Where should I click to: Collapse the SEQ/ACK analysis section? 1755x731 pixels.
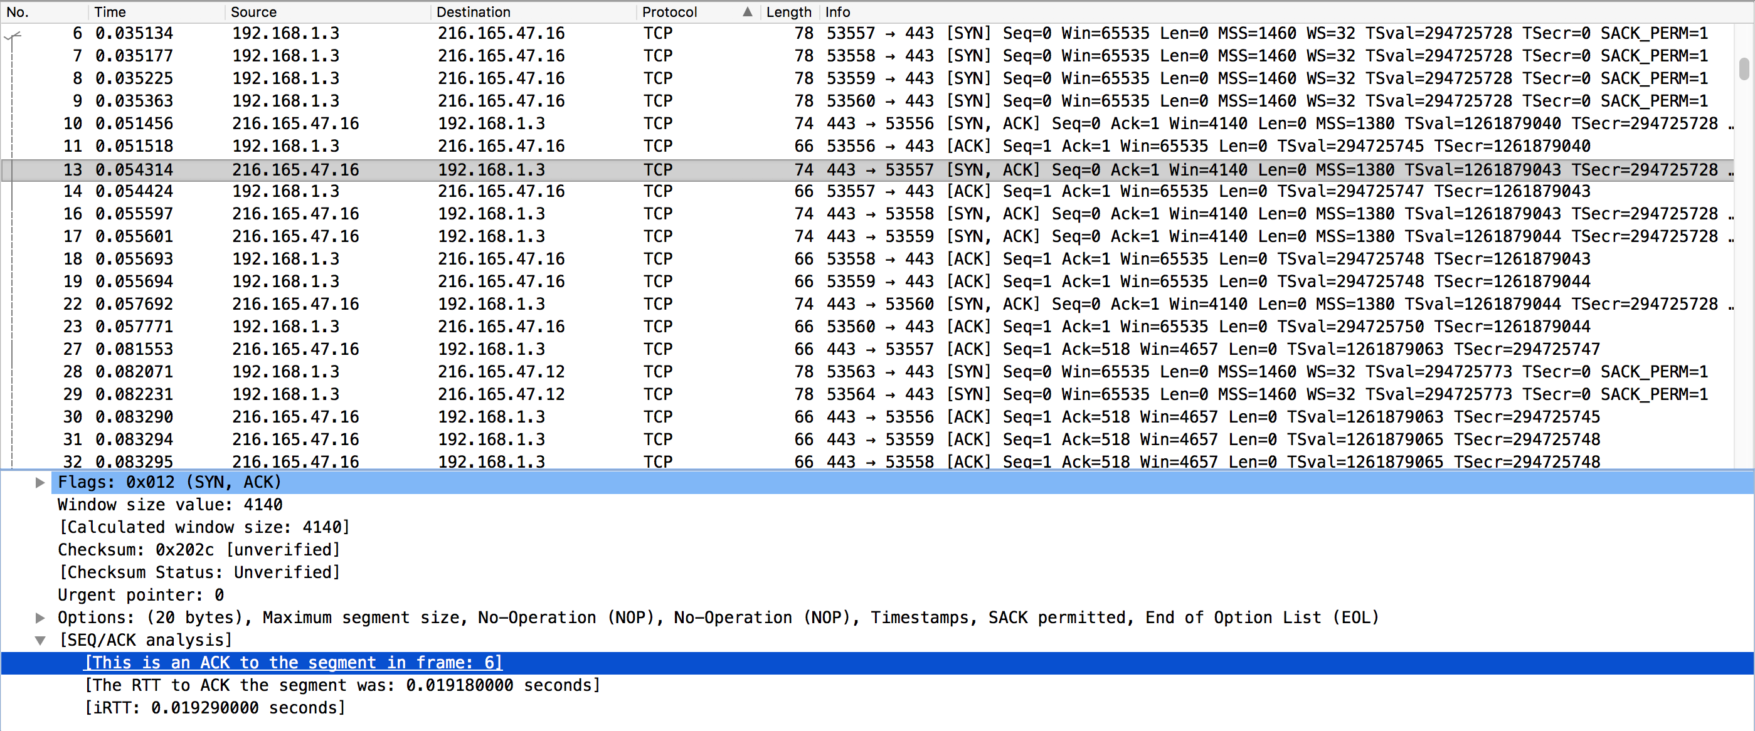click(40, 639)
